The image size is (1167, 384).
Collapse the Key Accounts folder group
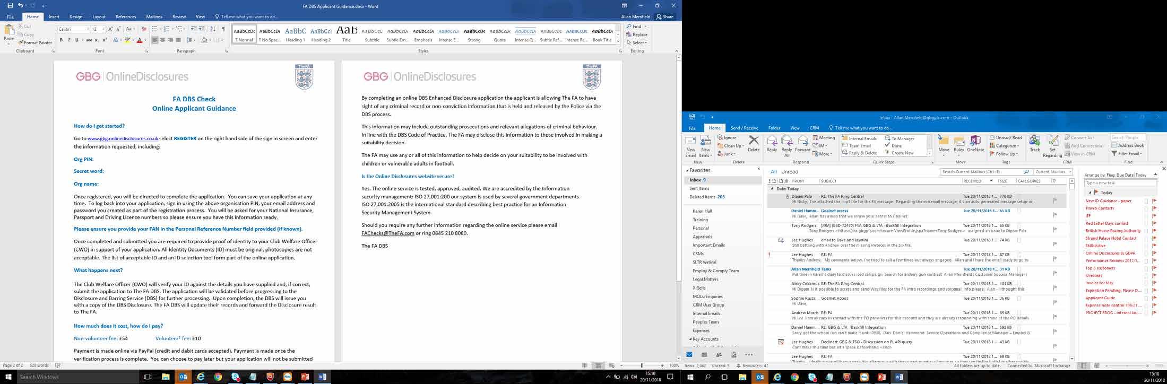click(x=690, y=339)
